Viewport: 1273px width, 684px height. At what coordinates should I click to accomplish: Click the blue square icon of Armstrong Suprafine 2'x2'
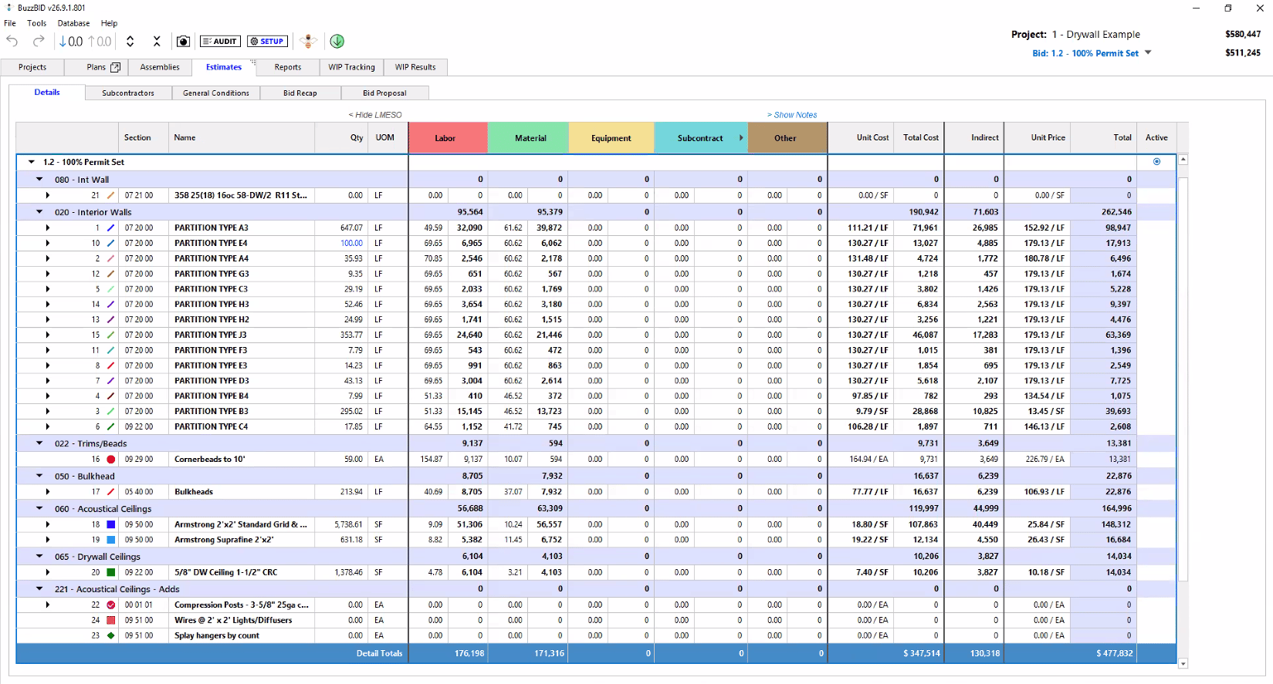(x=110, y=540)
